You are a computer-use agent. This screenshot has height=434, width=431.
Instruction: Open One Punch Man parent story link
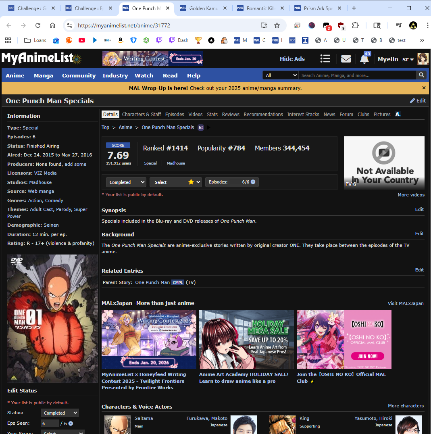152,282
